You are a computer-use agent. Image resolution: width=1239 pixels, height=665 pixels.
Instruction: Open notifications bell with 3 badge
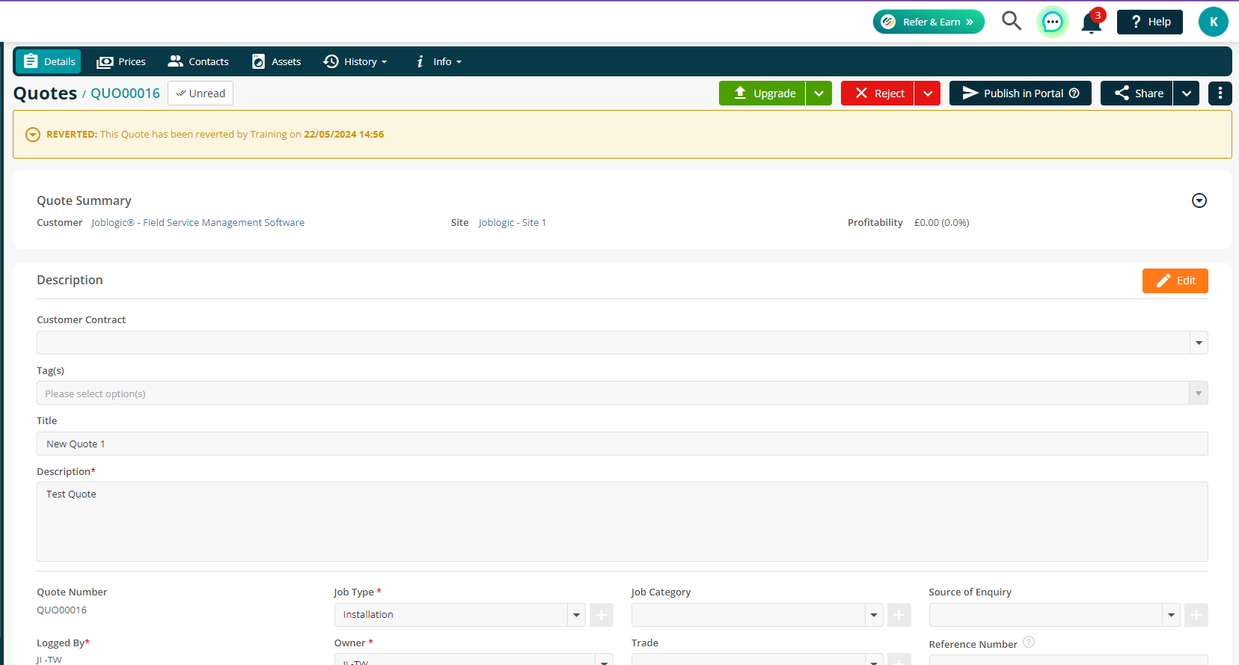click(1092, 22)
